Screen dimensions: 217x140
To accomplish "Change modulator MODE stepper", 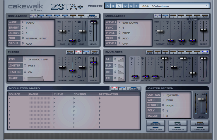I will (119, 38).
